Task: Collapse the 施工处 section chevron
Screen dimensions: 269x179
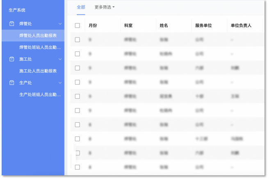Action: (60, 59)
